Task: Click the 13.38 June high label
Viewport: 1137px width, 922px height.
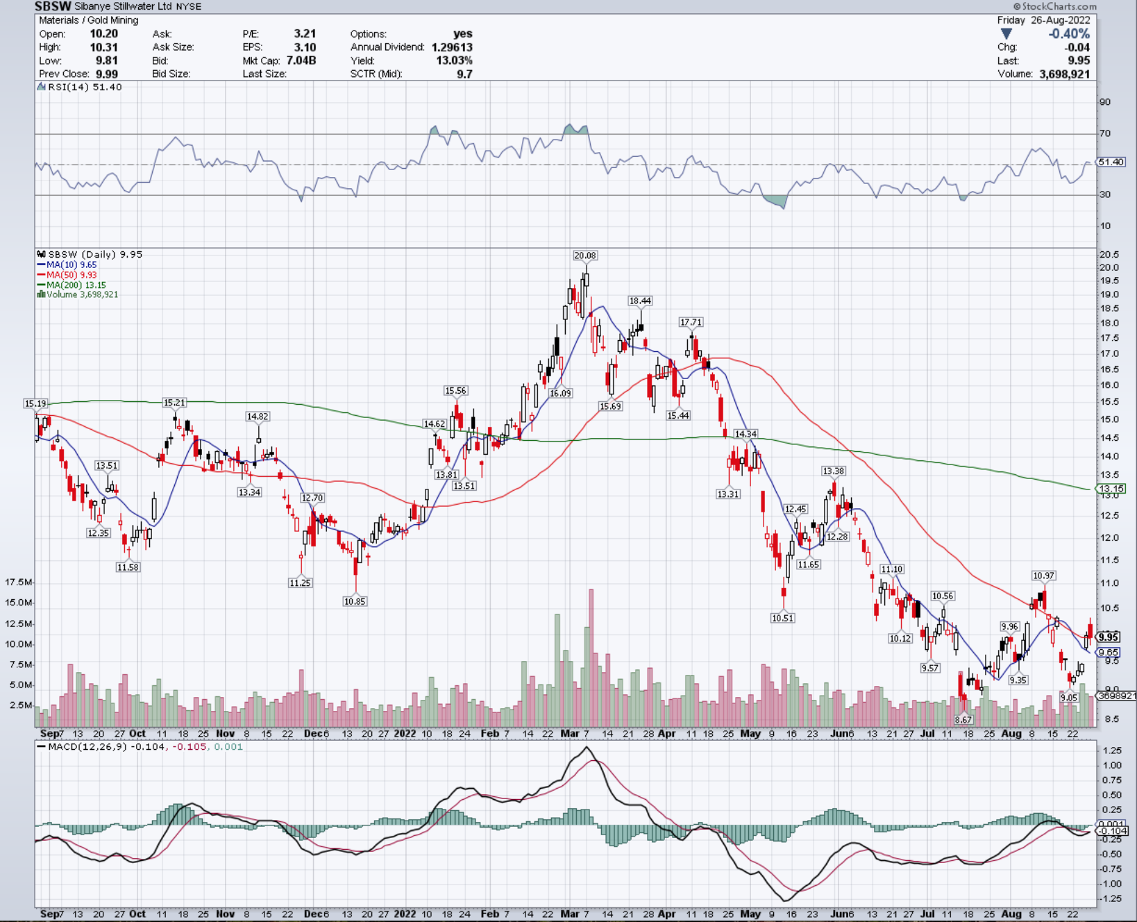Action: pos(834,471)
